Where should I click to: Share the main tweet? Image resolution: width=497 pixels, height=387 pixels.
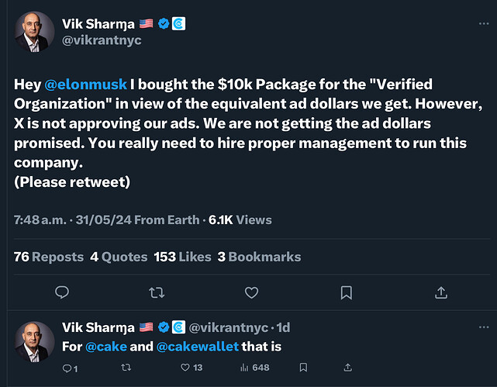pyautogui.click(x=441, y=292)
